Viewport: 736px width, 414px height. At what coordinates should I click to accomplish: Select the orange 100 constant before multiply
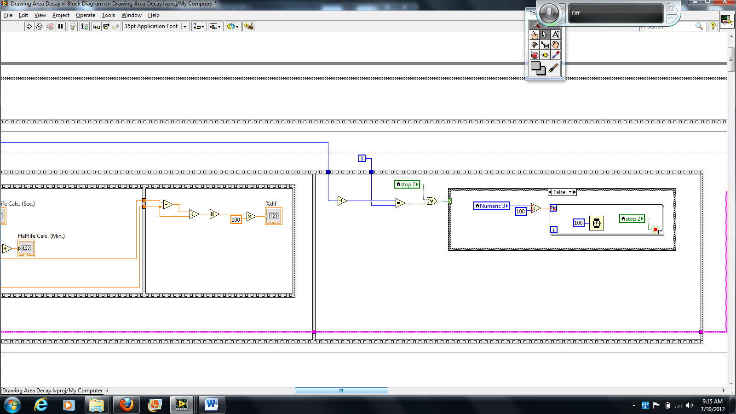click(236, 220)
